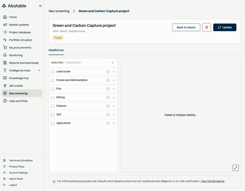245x191 pixels.
Task: Check the Forest and deforestation checkbox
Action: click(x=52, y=80)
